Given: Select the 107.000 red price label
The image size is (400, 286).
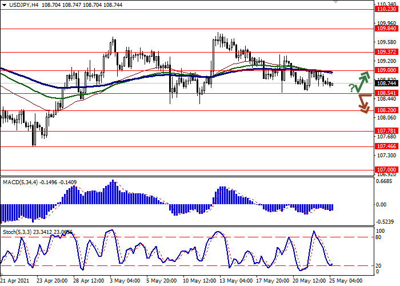Looking at the screenshot, I should 386,170.
